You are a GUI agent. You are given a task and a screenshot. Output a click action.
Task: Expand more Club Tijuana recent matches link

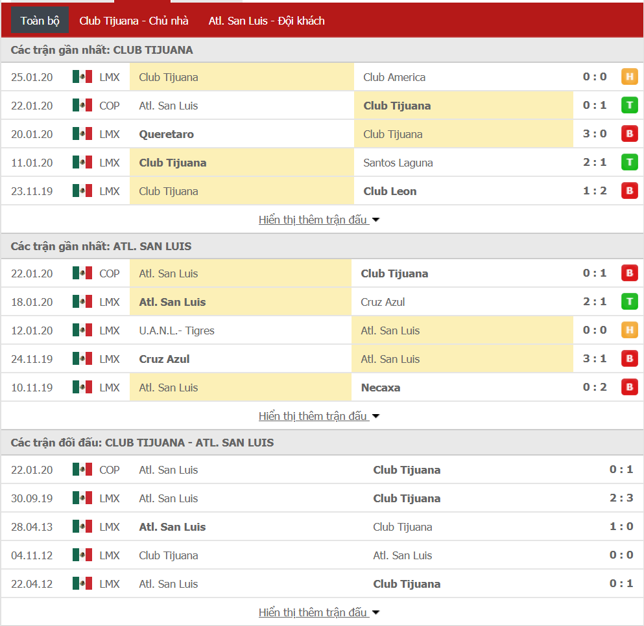pos(318,220)
